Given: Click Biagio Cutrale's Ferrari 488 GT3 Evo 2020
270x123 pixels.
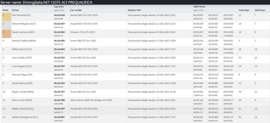Looking at the screenshot, I should [83, 92].
